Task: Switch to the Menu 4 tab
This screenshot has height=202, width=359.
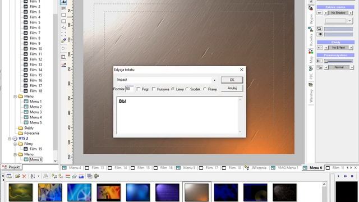Action: (x=72, y=168)
